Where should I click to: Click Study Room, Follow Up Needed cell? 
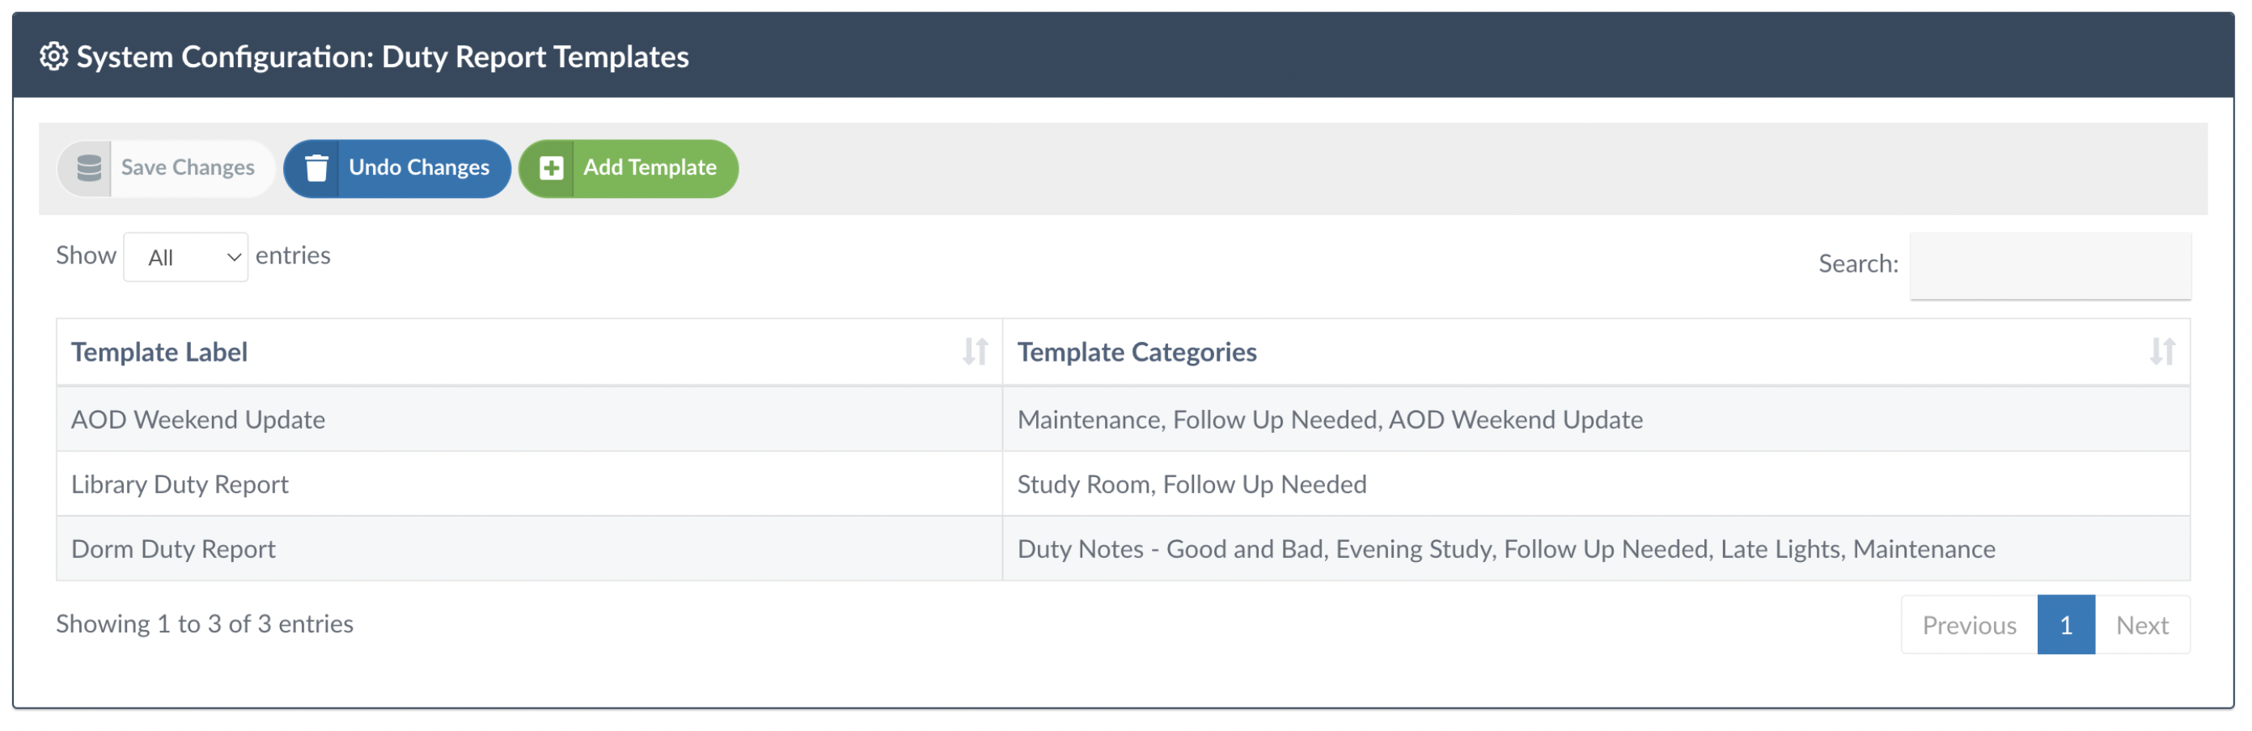point(1191,484)
